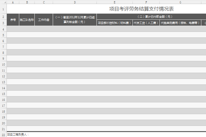Viewport: 206px width, 137px height.
Task: Click the 施工队名称 header cell
Action: tap(27, 20)
